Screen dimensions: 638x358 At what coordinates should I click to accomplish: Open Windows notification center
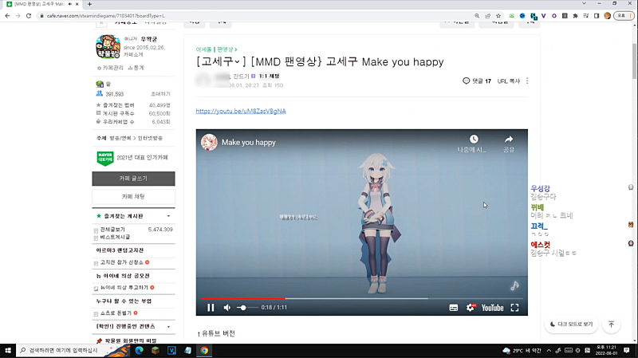coord(627,350)
